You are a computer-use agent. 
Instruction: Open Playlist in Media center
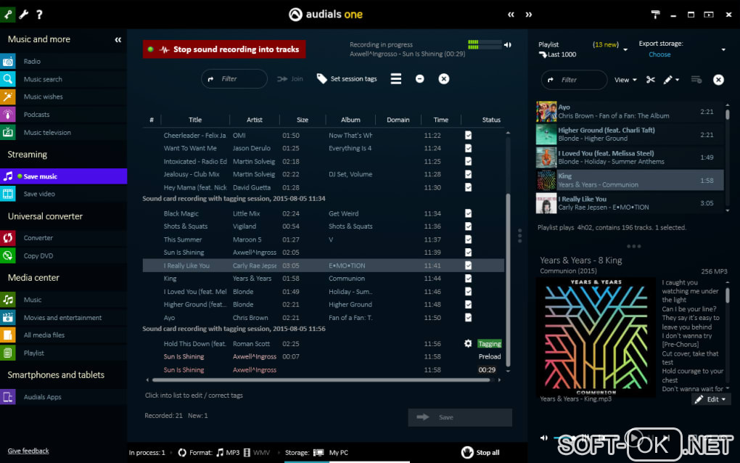pyautogui.click(x=34, y=353)
